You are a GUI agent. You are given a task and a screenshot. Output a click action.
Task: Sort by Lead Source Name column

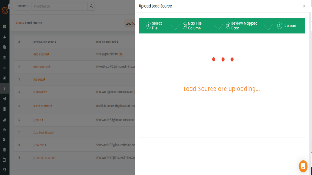click(44, 42)
